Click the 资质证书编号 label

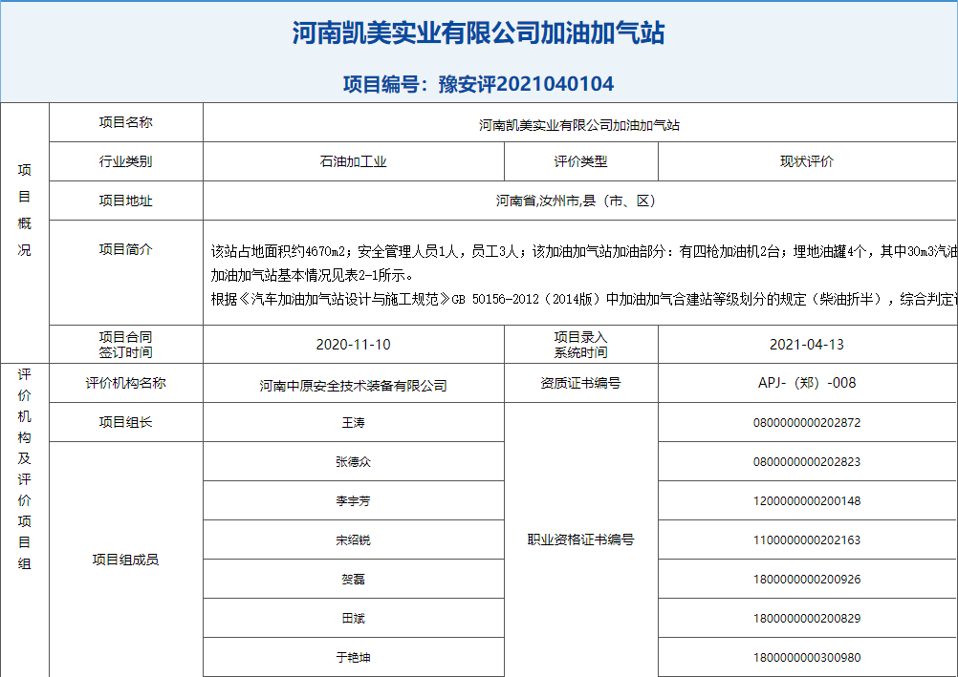[581, 383]
